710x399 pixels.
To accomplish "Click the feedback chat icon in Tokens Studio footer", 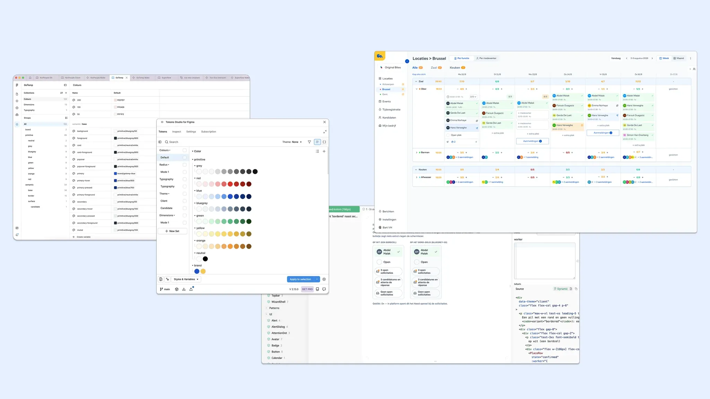I will click(324, 289).
